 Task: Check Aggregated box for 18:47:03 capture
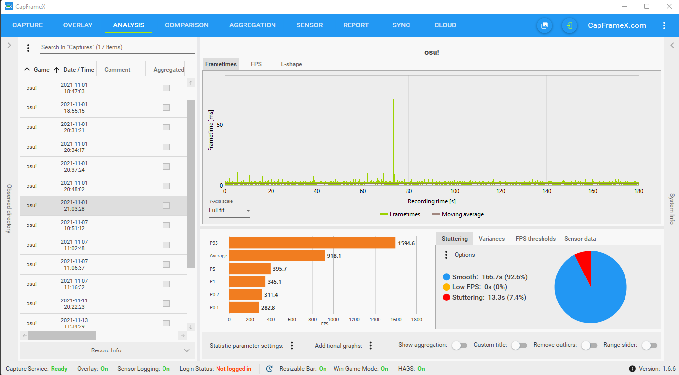coord(166,88)
